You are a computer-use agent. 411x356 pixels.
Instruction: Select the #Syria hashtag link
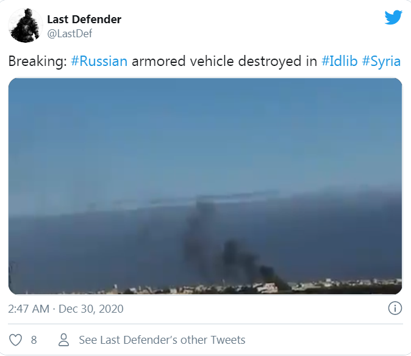[381, 62]
